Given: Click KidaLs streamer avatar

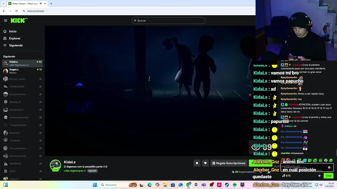Looking at the screenshot, I should click(56, 165).
